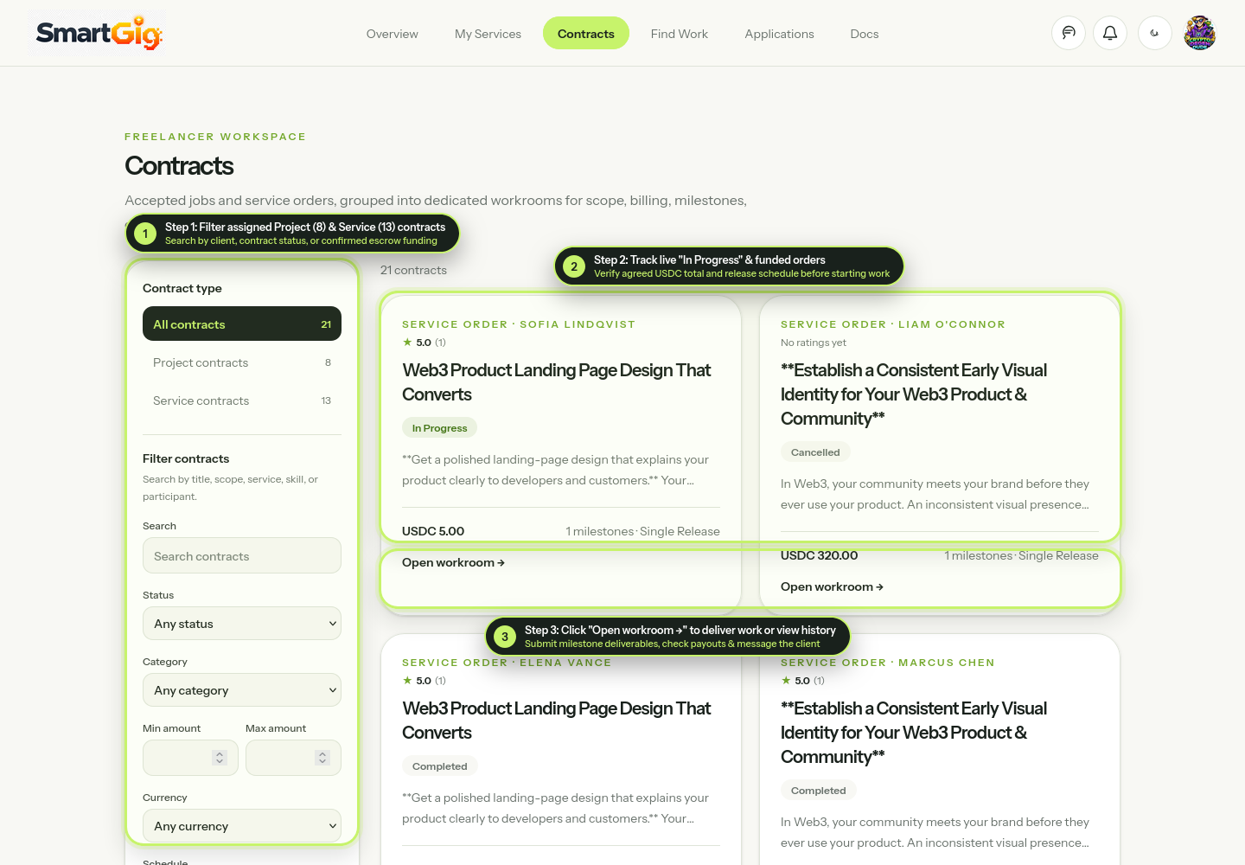The image size is (1245, 865).
Task: Click the star rating on Sofia Lindqvist's order
Action: [425, 343]
